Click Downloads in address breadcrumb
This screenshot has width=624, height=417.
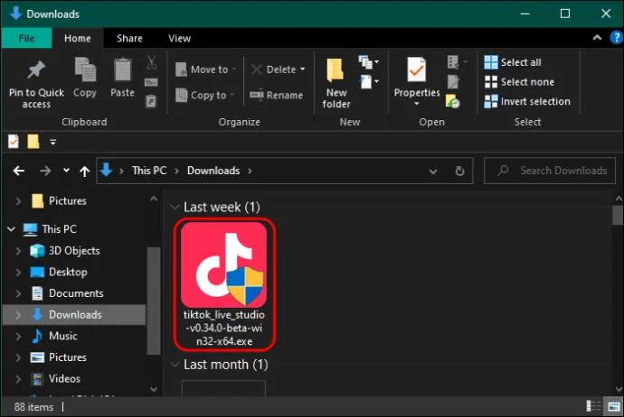(x=213, y=171)
